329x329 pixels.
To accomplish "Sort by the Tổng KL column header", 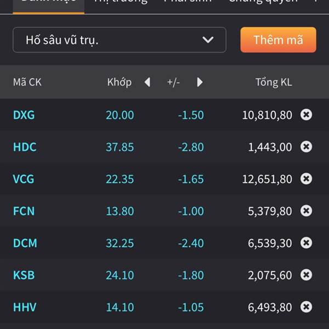I will click(274, 82).
